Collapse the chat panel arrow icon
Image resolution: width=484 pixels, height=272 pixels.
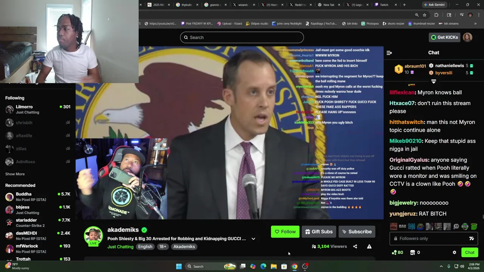(389, 53)
